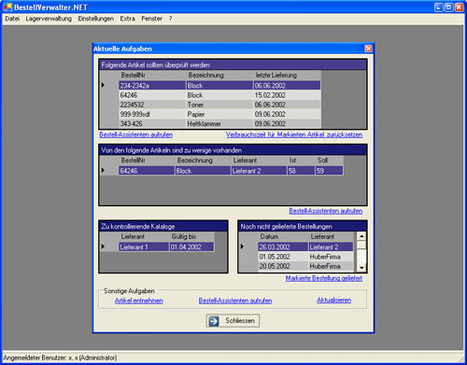Maximize the BestellVerwalter.NET window

click(448, 7)
